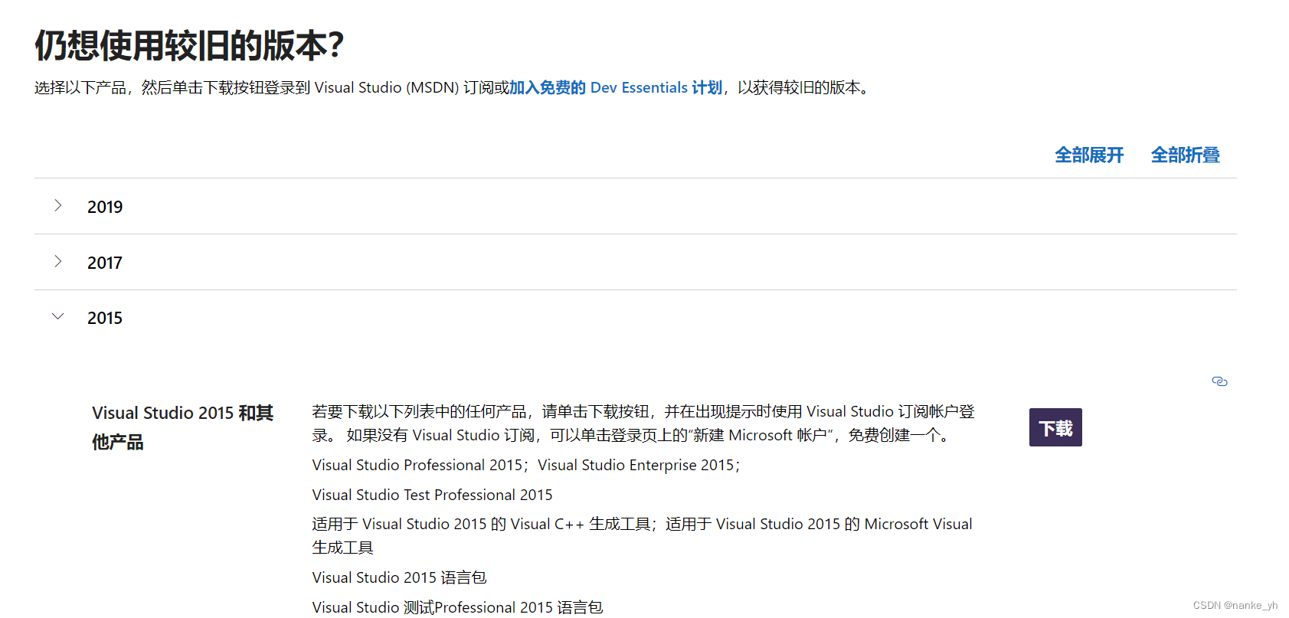The image size is (1289, 618).
Task: Collapse the 2015 section chevron
Action: click(x=58, y=316)
